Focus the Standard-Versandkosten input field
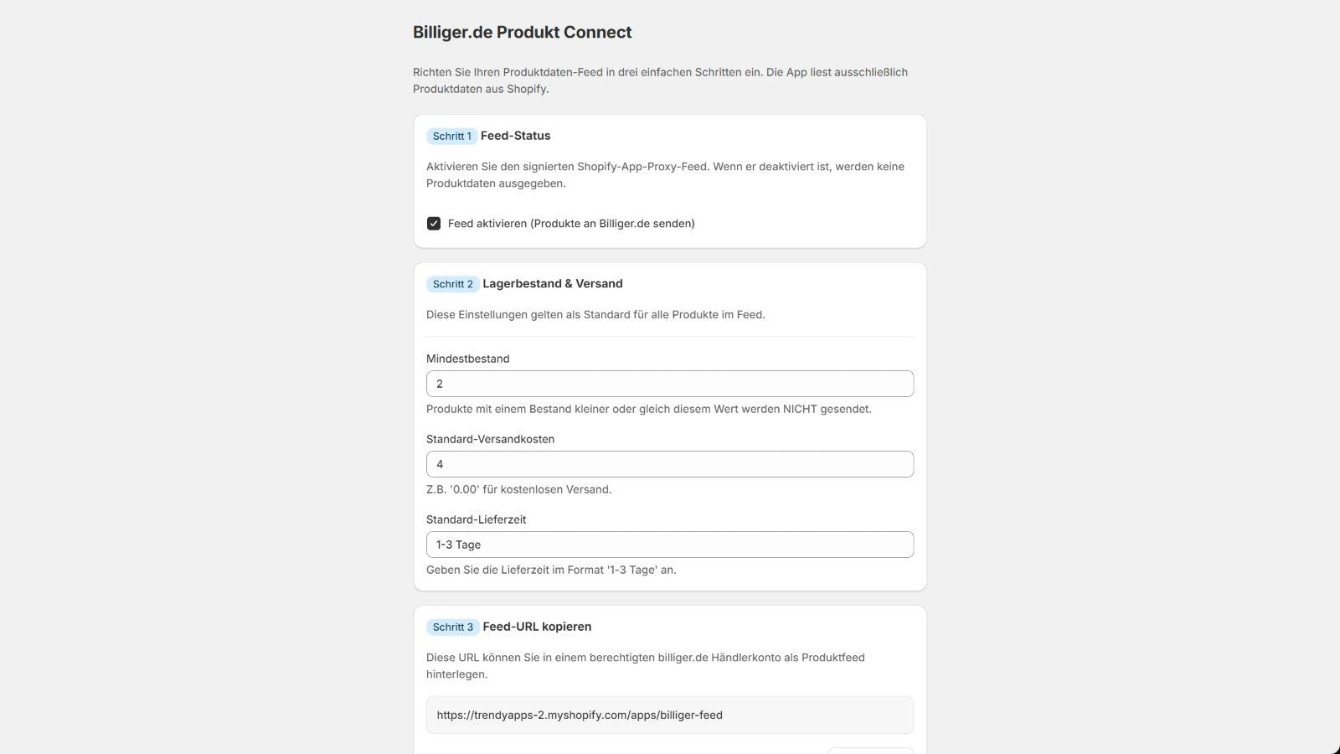Viewport: 1340px width, 754px height. (x=670, y=464)
